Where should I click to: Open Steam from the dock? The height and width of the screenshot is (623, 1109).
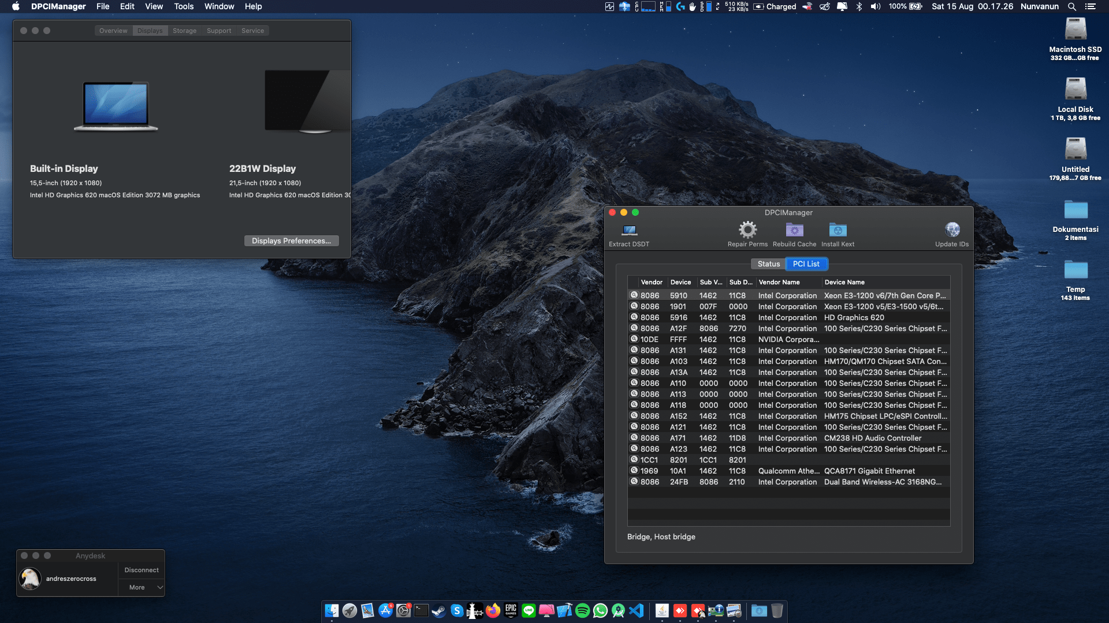439,610
